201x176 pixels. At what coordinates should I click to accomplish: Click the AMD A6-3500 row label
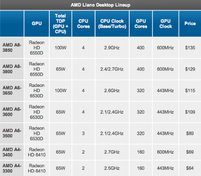[x=12, y=133]
